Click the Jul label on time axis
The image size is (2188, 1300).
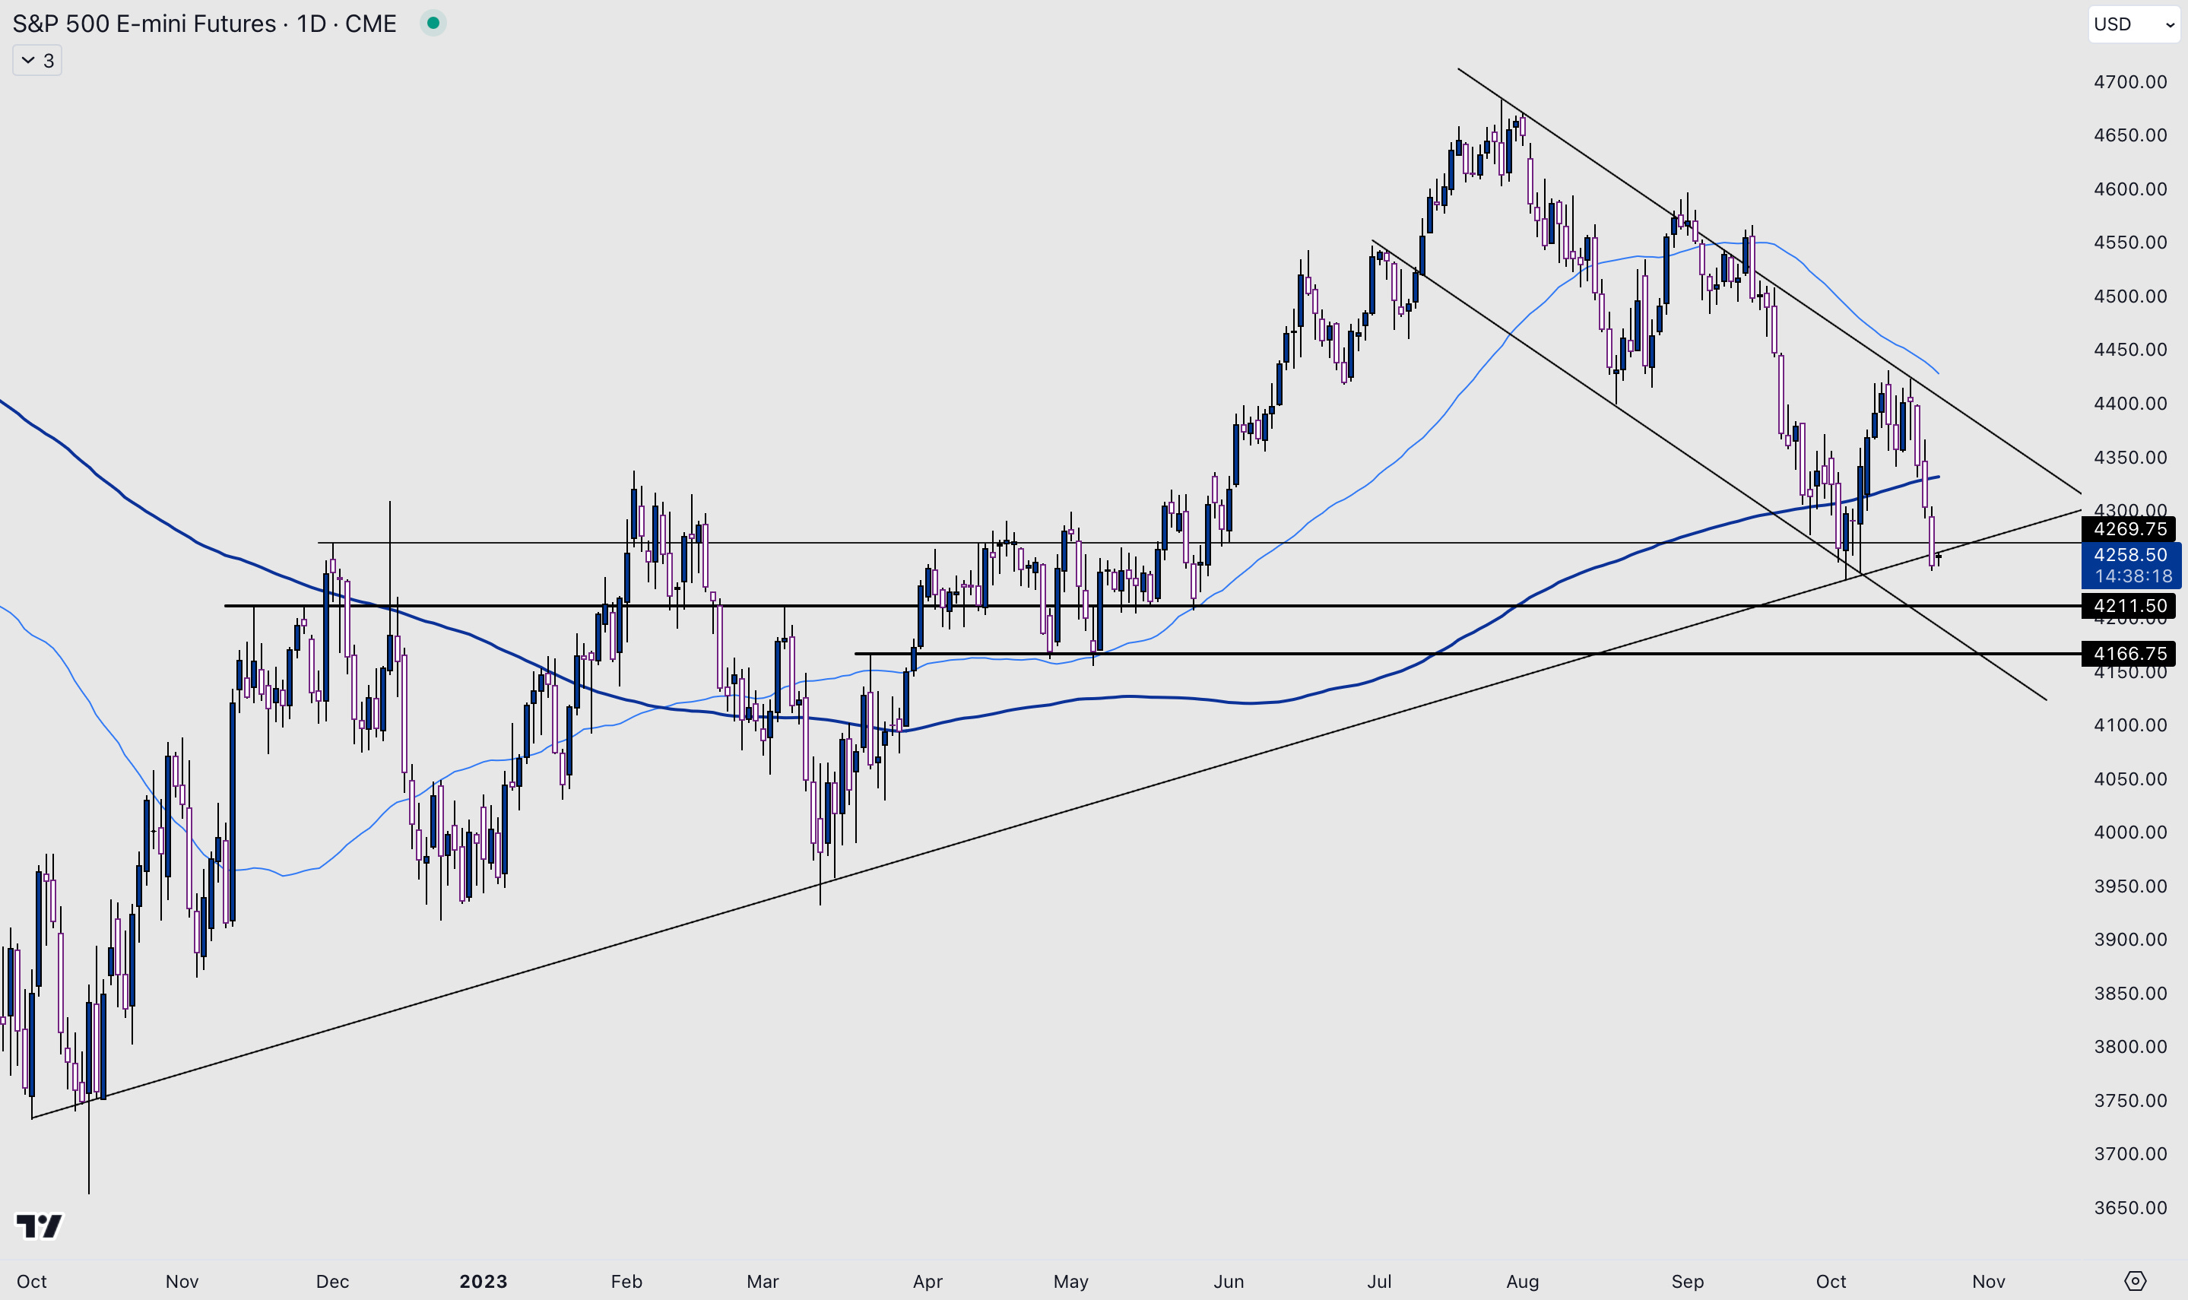[1380, 1281]
